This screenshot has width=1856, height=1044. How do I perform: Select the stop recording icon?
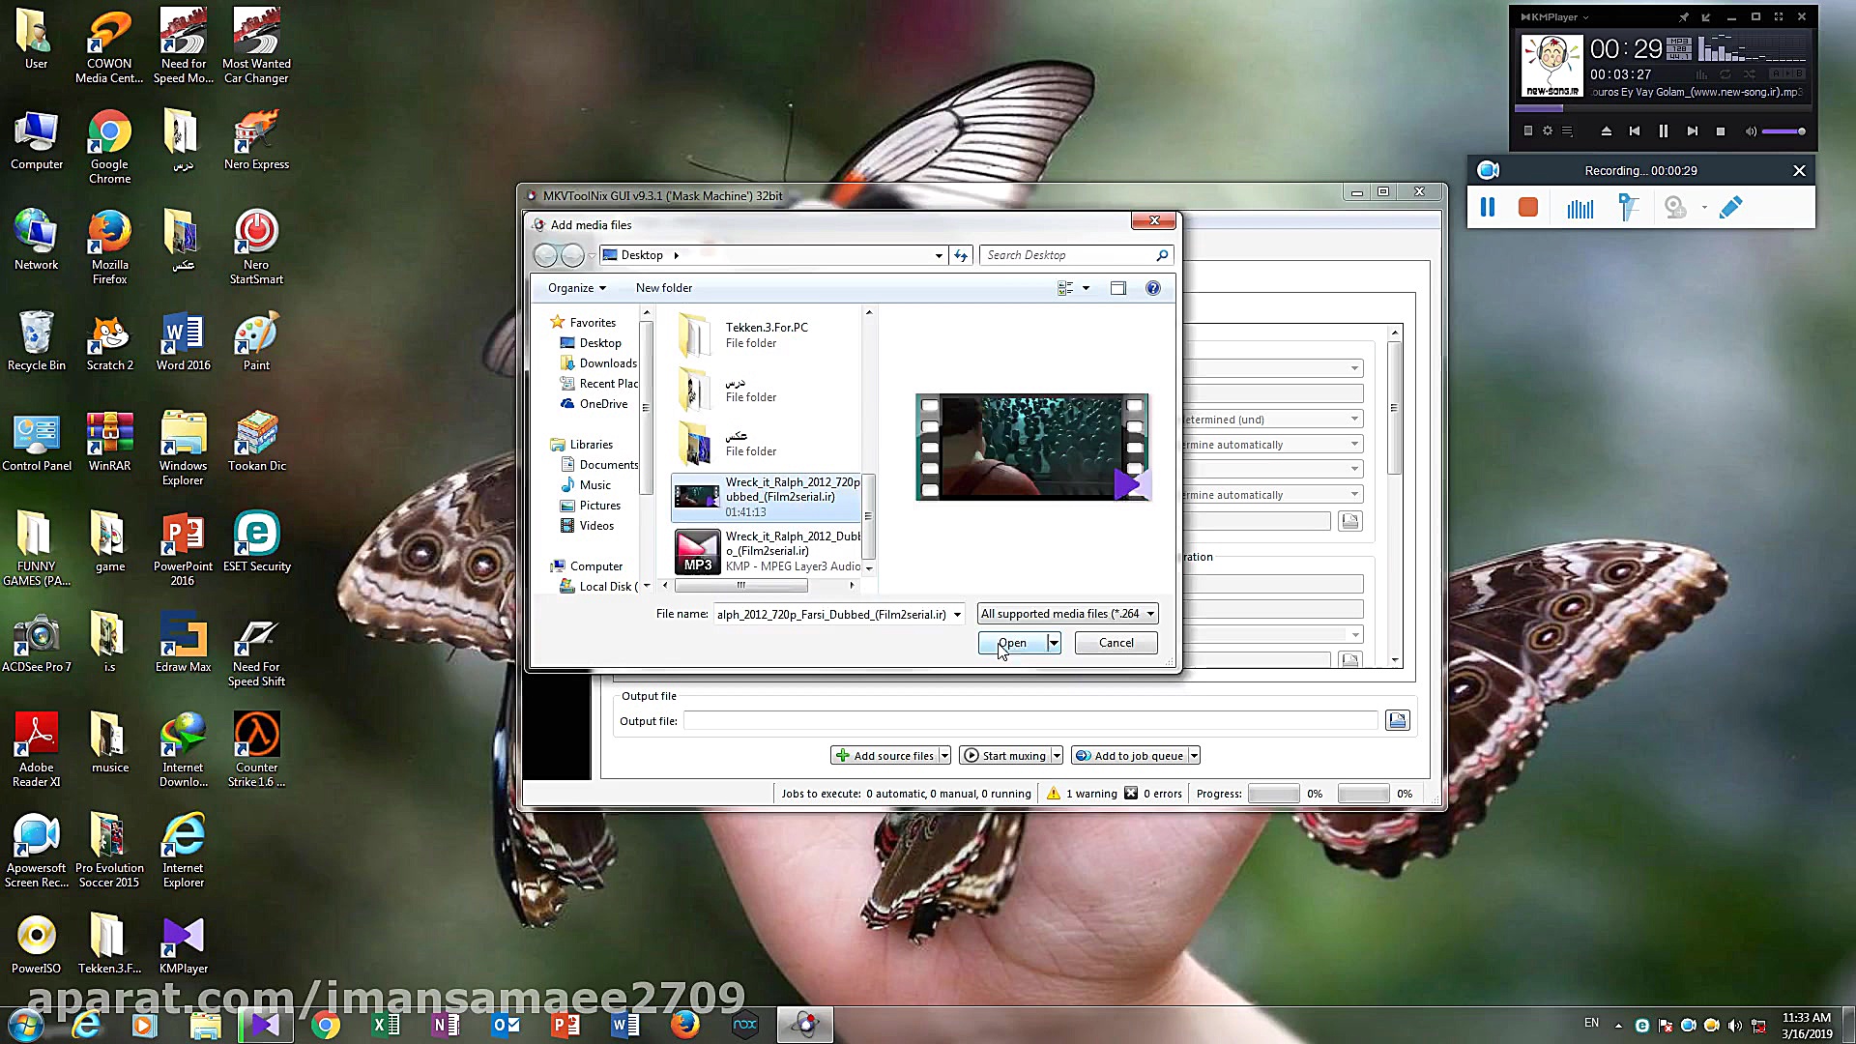click(x=1527, y=206)
